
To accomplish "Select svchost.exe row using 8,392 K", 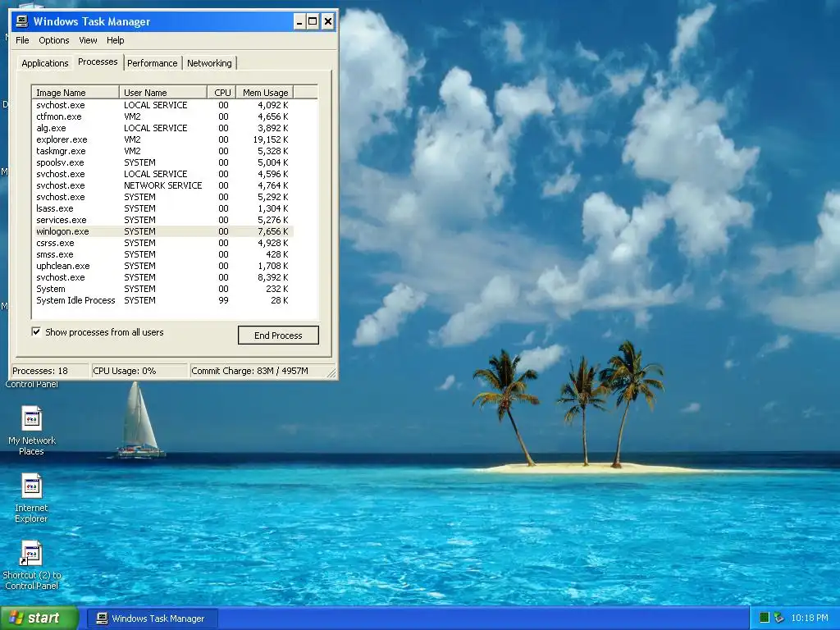I will point(163,277).
